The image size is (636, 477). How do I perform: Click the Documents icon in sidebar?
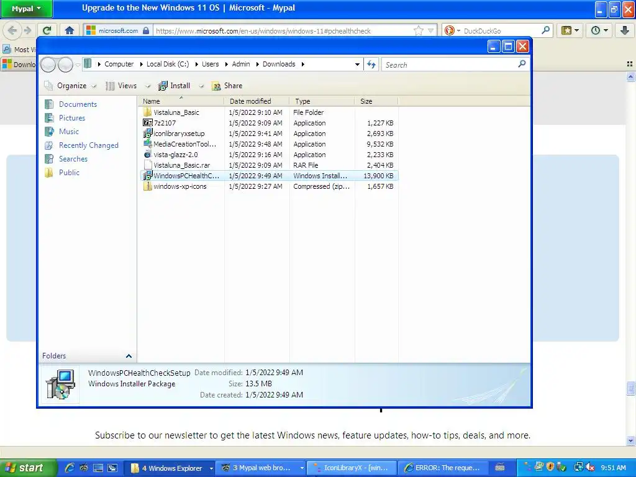[49, 104]
